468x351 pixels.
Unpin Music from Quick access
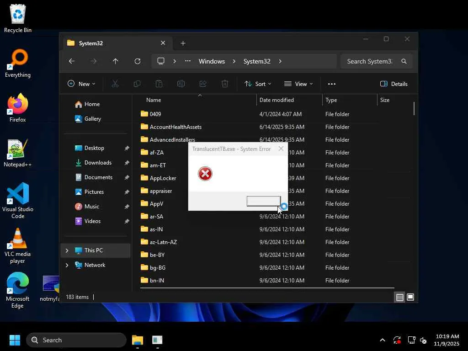click(x=127, y=207)
